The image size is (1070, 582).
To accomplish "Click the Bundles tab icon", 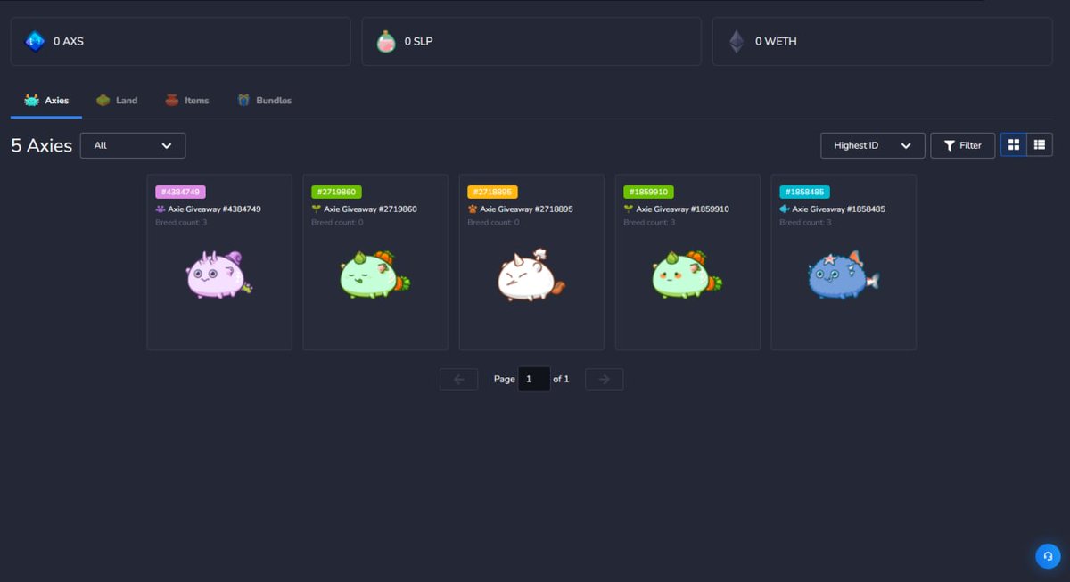I will 243,101.
